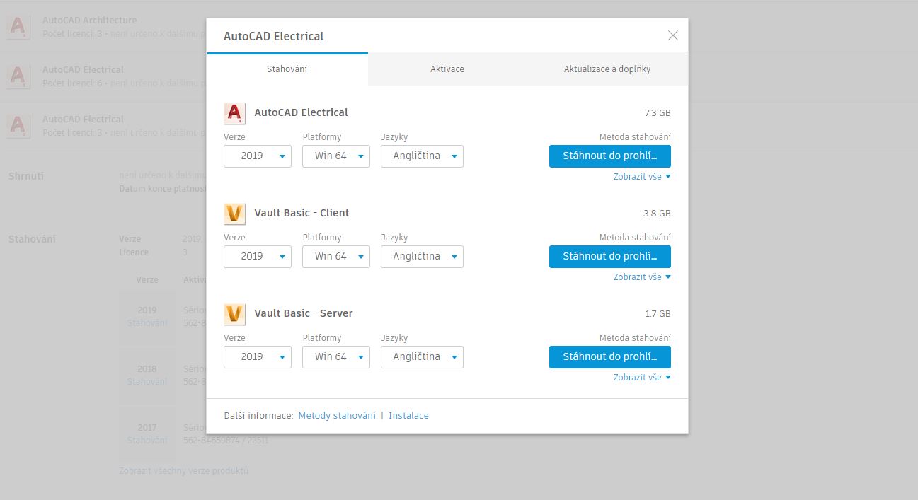Open Platformy dropdown for Vault Basic - Server
918x500 pixels.
[336, 357]
